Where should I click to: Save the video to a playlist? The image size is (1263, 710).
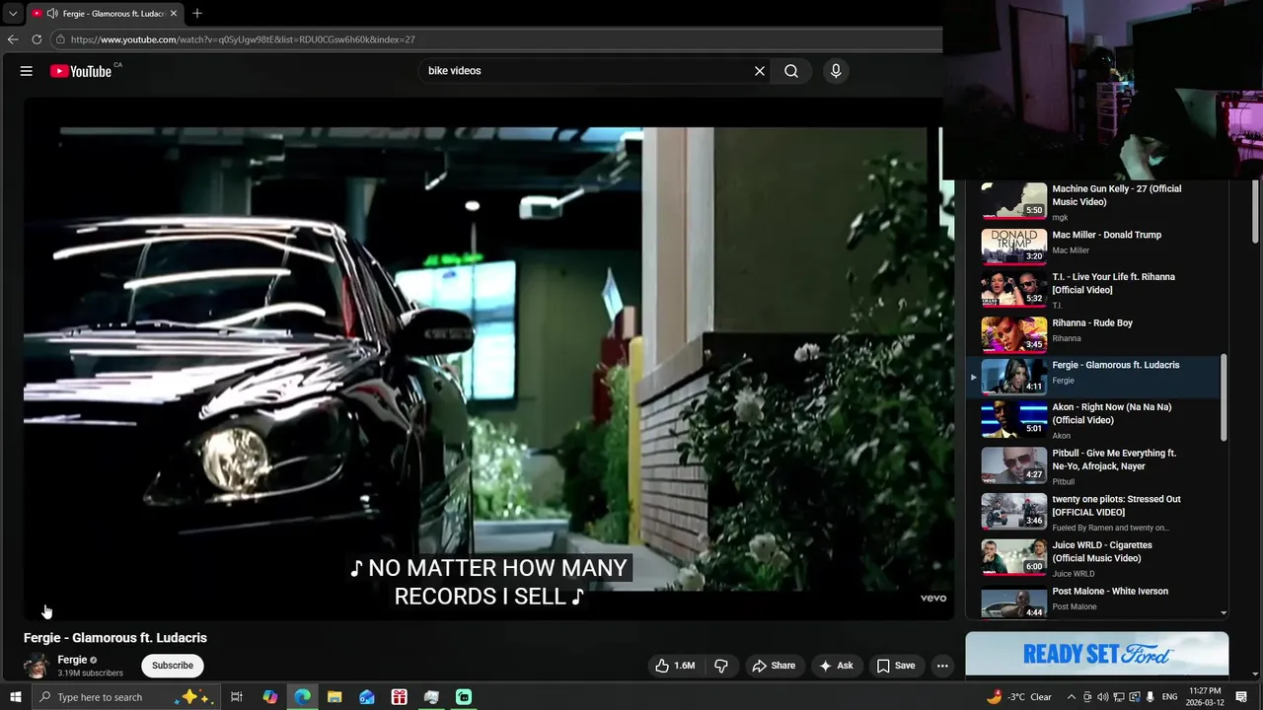pyautogui.click(x=896, y=666)
